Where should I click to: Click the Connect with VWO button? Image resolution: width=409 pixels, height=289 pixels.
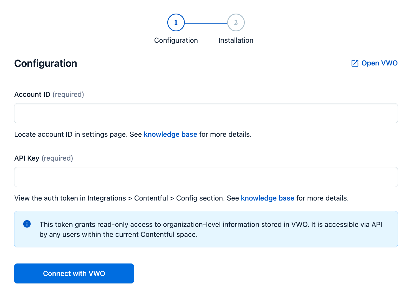(x=74, y=273)
